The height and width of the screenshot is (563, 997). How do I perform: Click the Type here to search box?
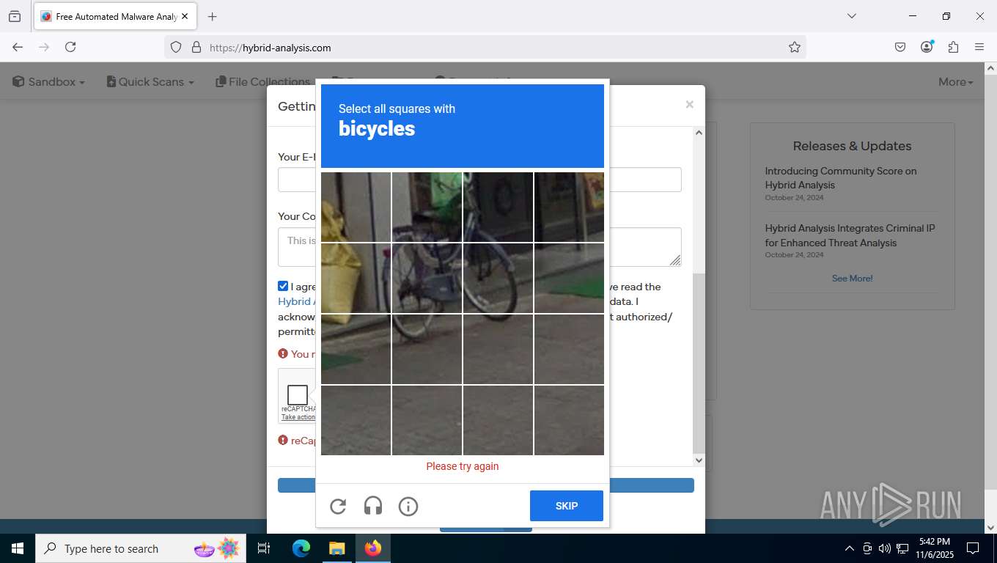click(141, 548)
